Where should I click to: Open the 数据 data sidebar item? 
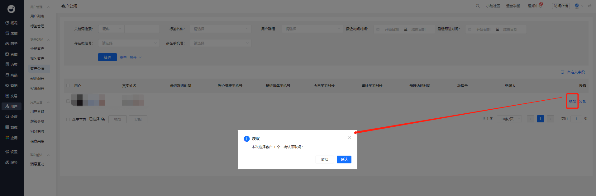pos(12,127)
